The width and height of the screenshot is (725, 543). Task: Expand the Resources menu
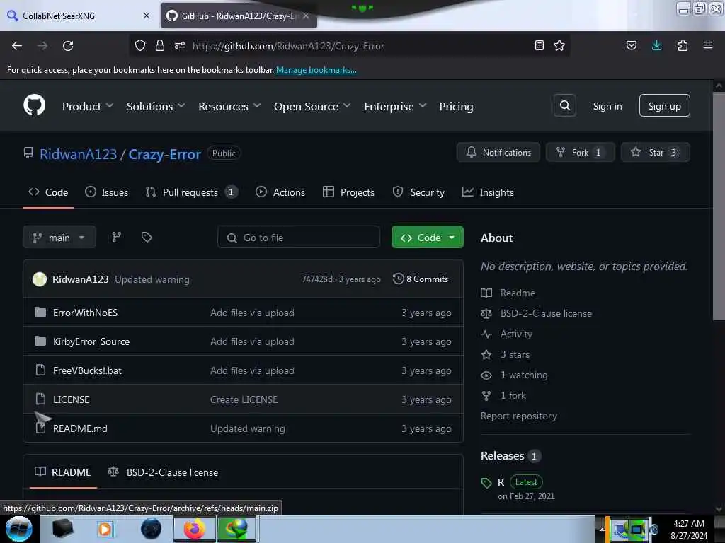[x=229, y=106]
